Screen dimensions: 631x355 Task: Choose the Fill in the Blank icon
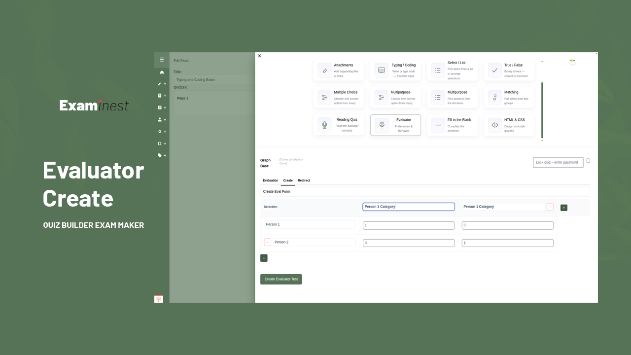click(x=438, y=125)
